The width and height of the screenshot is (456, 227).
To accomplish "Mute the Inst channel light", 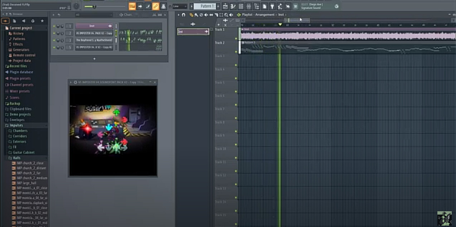I will point(53,26).
